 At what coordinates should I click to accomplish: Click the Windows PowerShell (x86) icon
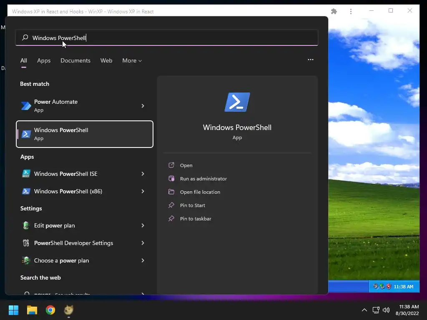(26, 191)
